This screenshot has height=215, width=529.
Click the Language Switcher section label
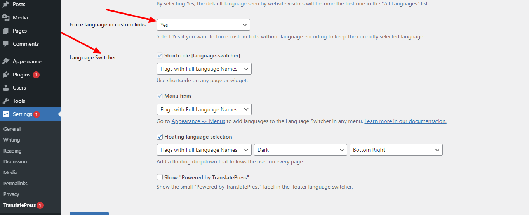93,57
